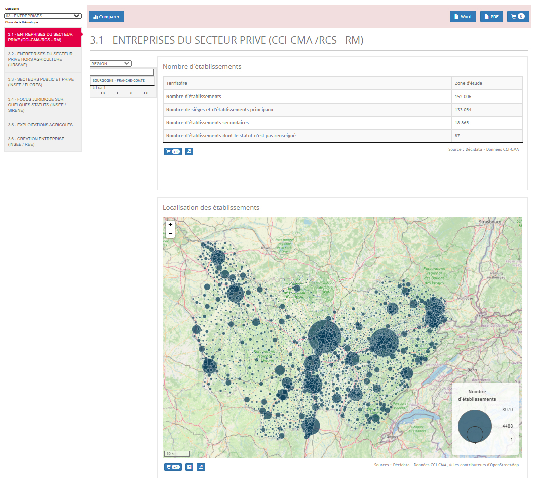536x478 pixels.
Task: Export the Nombre d'établissements table
Action: (189, 151)
